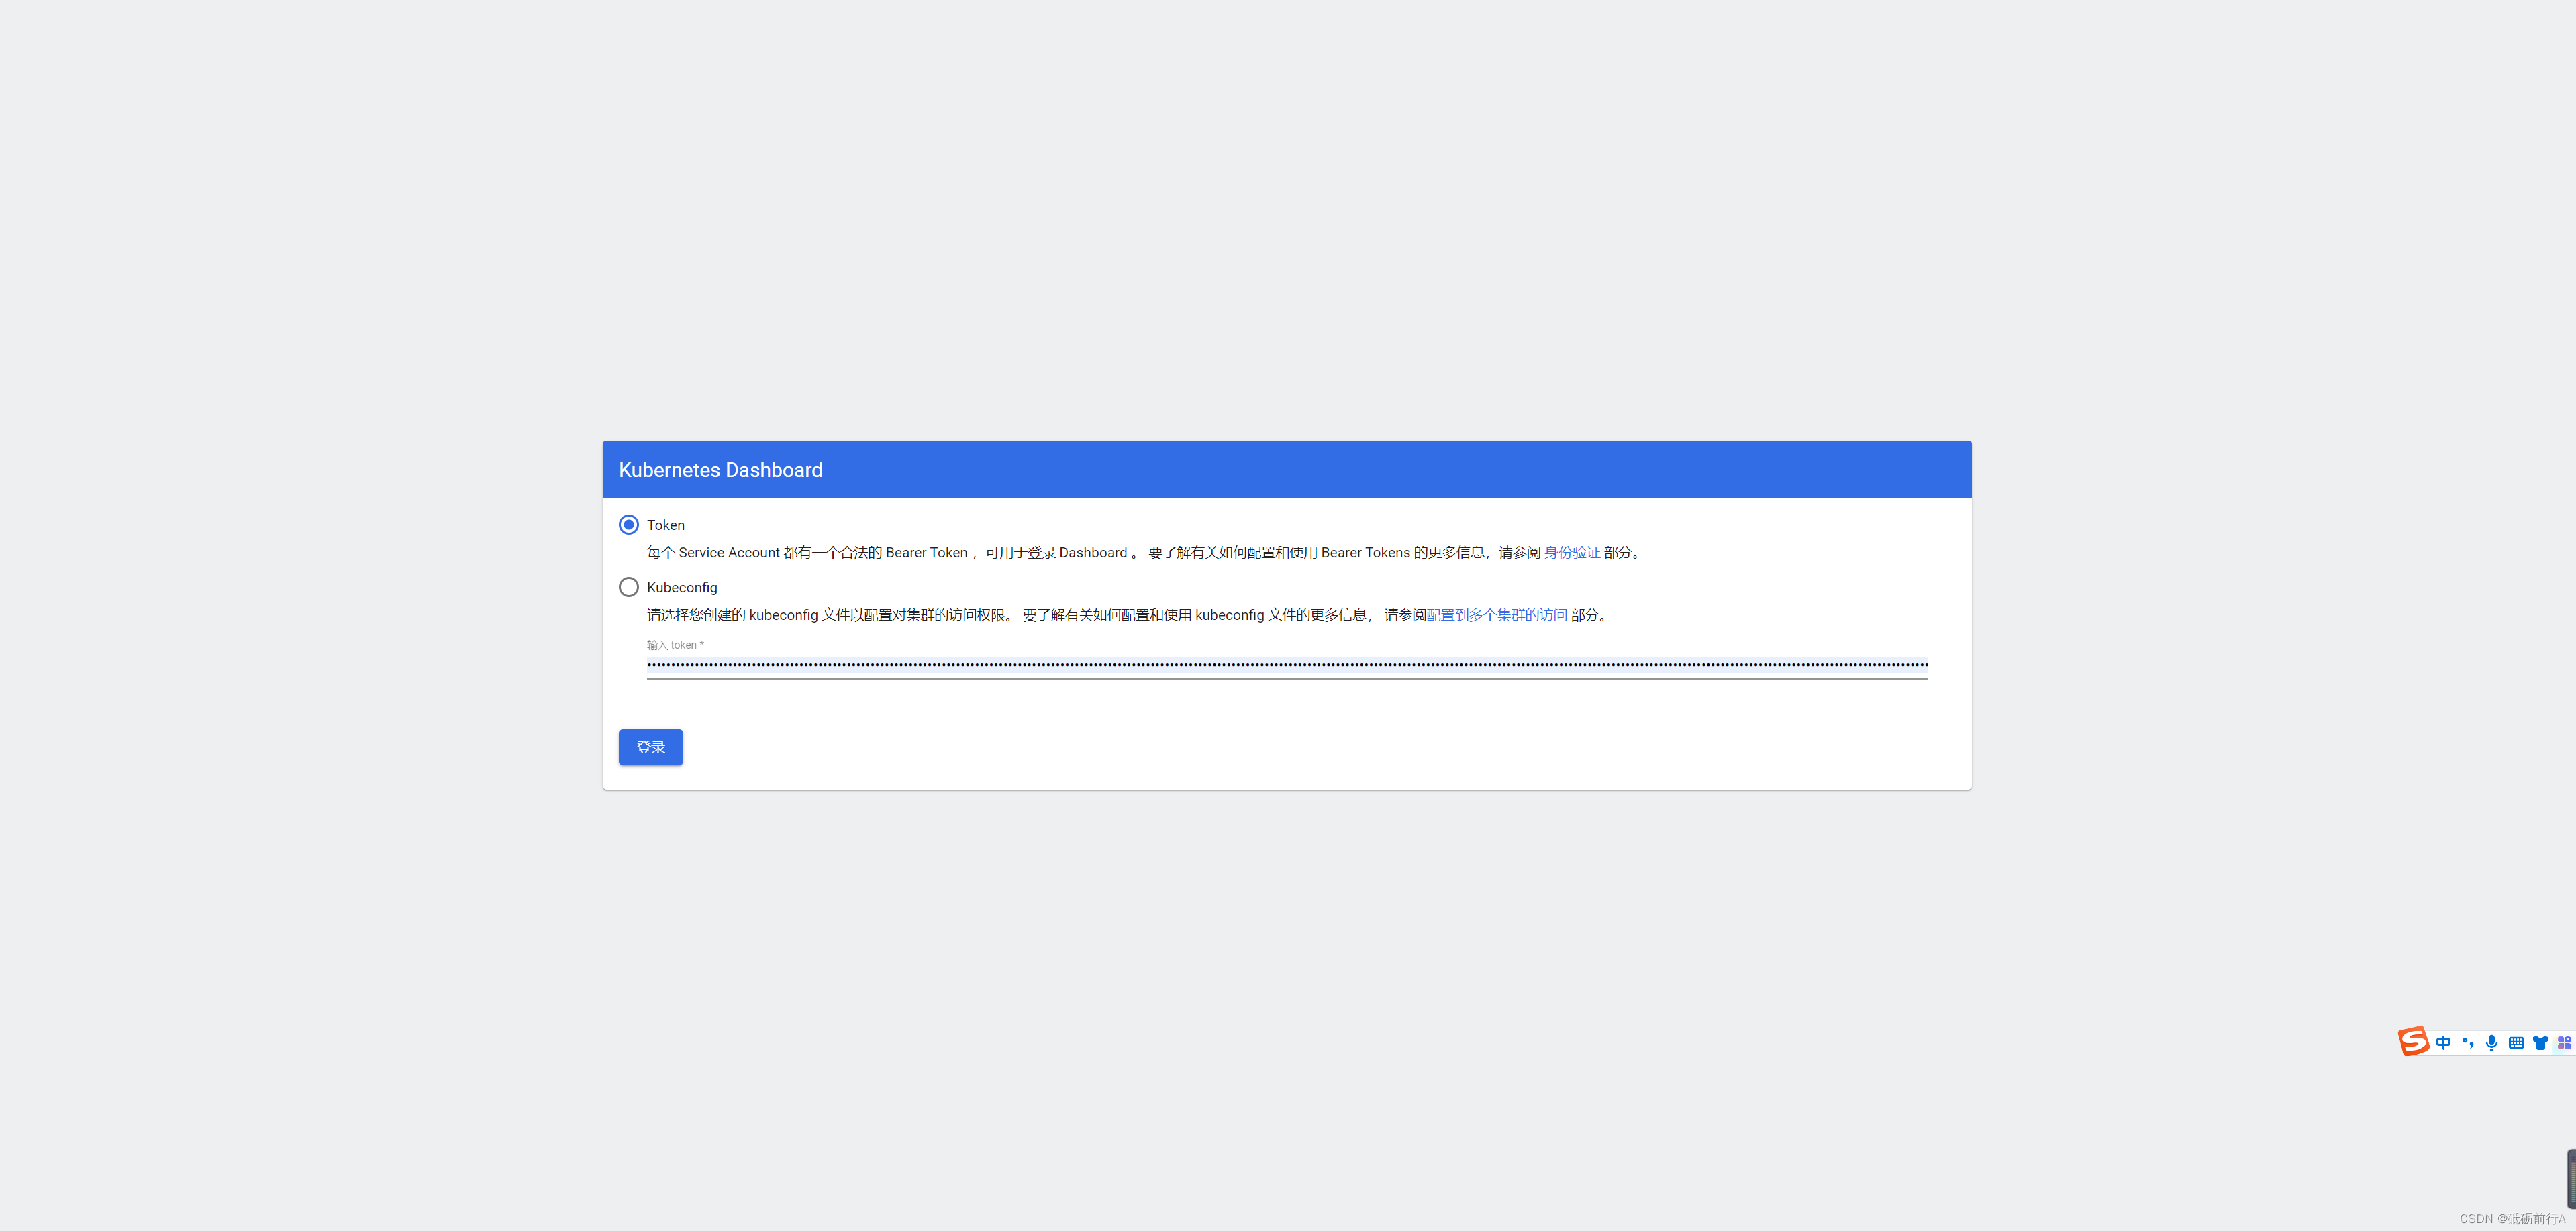Toggle the punctuation mode icon in IME bar

2467,1042
